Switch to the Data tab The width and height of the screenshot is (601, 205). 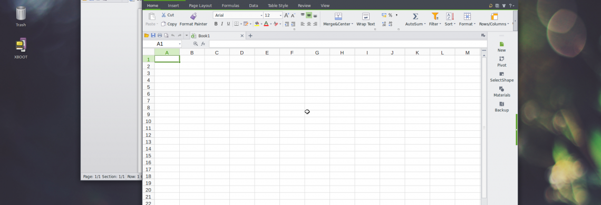click(x=254, y=6)
